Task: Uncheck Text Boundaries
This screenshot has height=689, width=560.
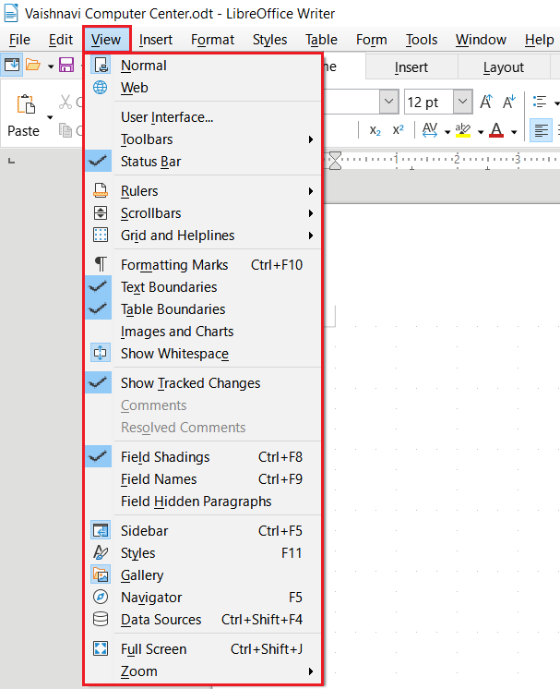Action: point(203,287)
